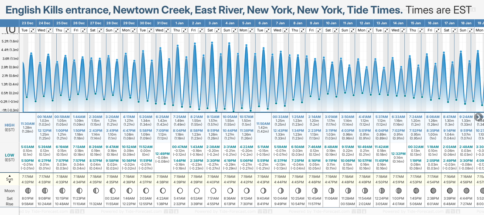Click the 12:49PM low tide on 31 Dec

[x=162, y=154]
